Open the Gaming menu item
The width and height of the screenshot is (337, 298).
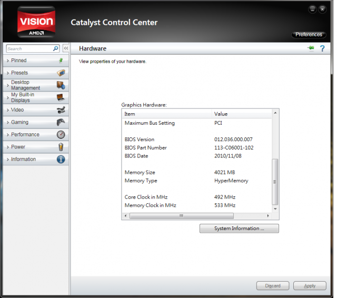[36, 122]
